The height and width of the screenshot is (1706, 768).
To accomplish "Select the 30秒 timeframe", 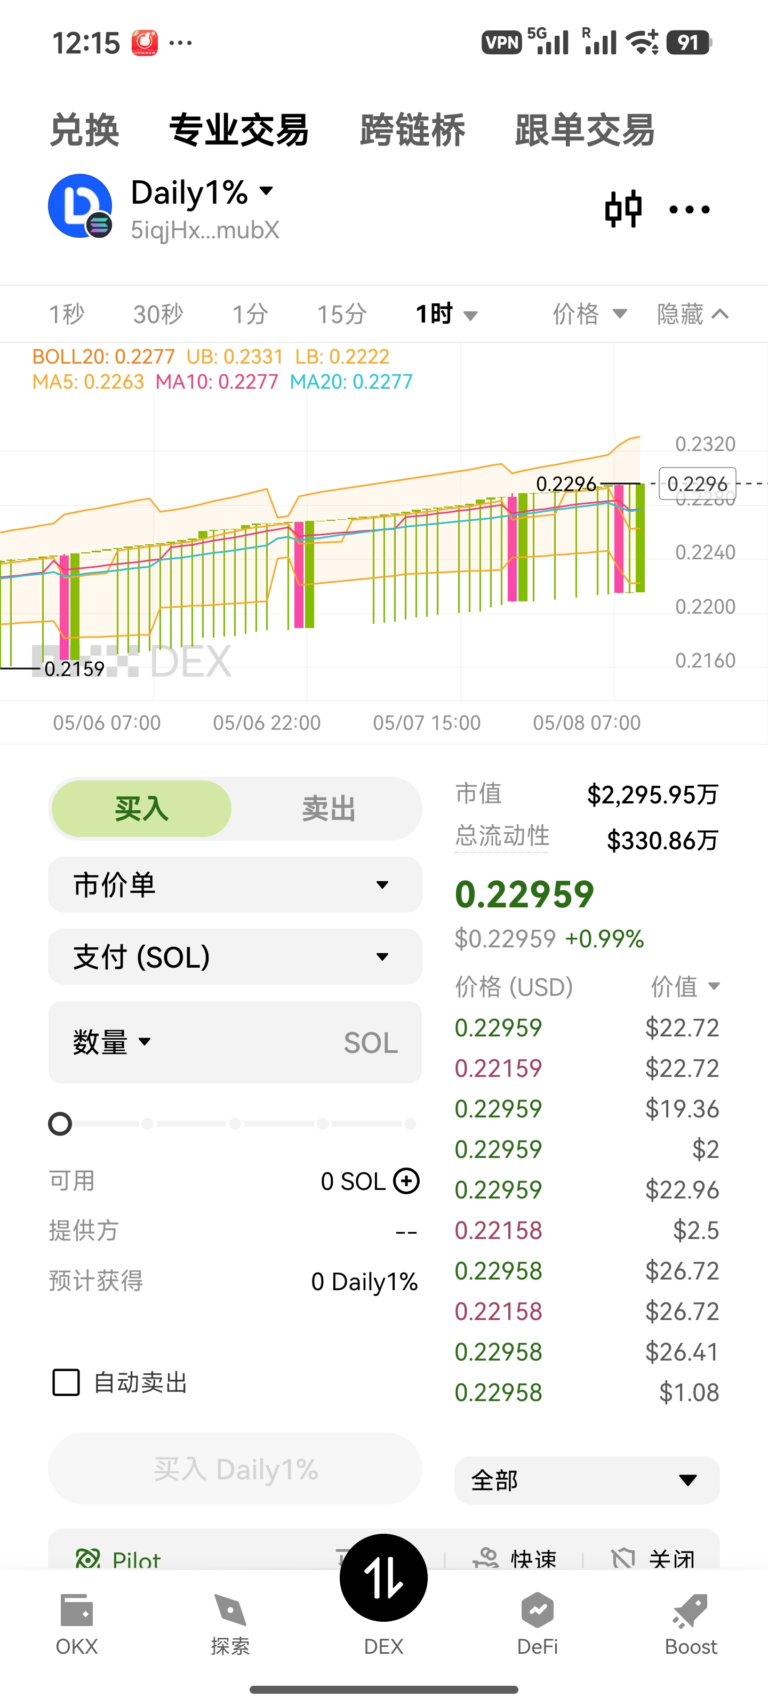I will click(x=158, y=314).
